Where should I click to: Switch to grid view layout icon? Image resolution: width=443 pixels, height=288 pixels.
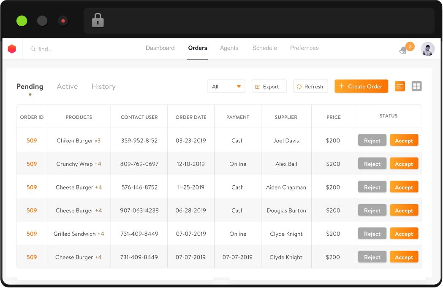click(416, 86)
